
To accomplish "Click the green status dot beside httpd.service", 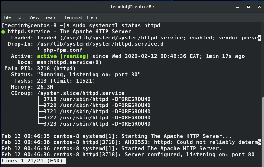I will 3,32.
